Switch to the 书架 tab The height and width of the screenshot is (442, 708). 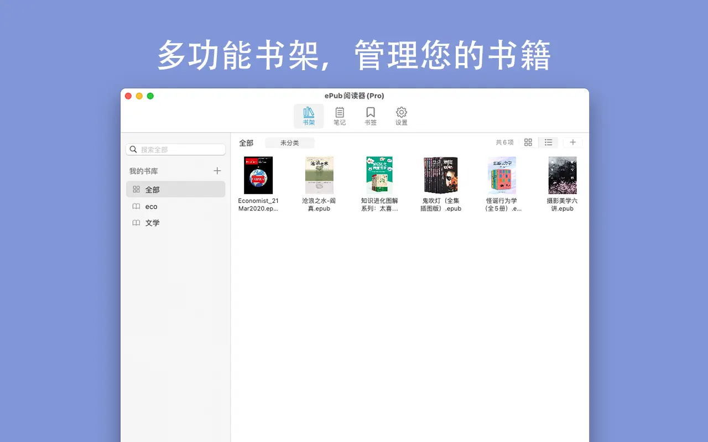coord(309,116)
